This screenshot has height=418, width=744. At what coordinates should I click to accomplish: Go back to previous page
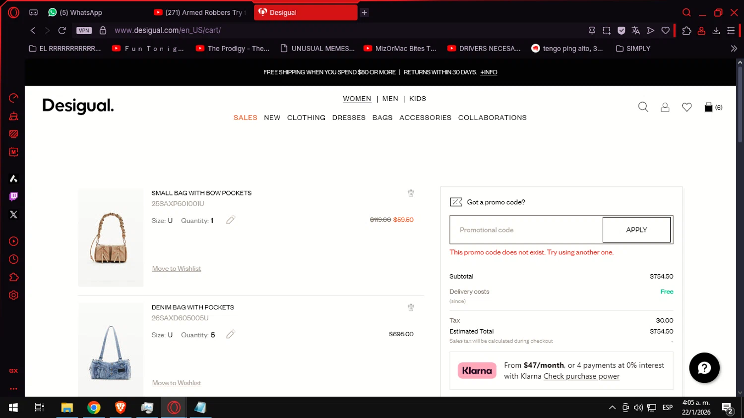33,30
